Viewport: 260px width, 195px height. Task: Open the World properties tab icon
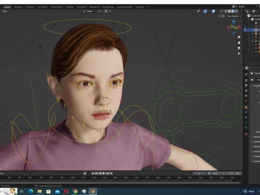pyautogui.click(x=246, y=101)
